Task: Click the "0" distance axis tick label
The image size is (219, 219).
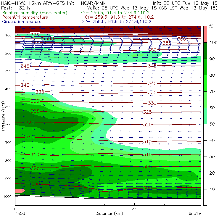Action: tap(15, 209)
